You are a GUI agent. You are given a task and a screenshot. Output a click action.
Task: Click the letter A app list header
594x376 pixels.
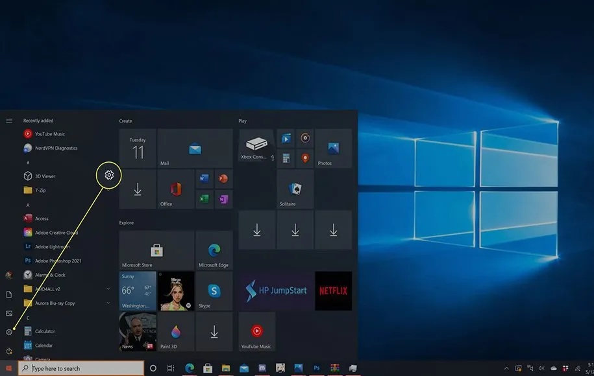click(x=28, y=205)
